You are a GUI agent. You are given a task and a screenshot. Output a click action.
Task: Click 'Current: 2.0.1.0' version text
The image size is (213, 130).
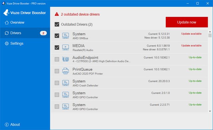click(x=160, y=93)
